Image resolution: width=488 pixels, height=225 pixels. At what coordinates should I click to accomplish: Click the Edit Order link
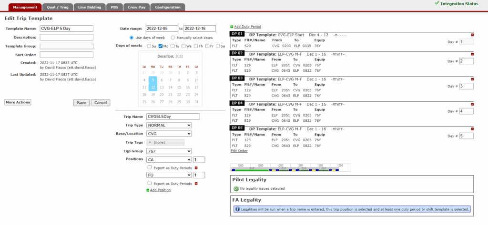(239, 151)
